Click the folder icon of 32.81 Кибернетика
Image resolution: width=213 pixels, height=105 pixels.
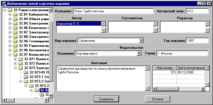[x=15, y=14]
